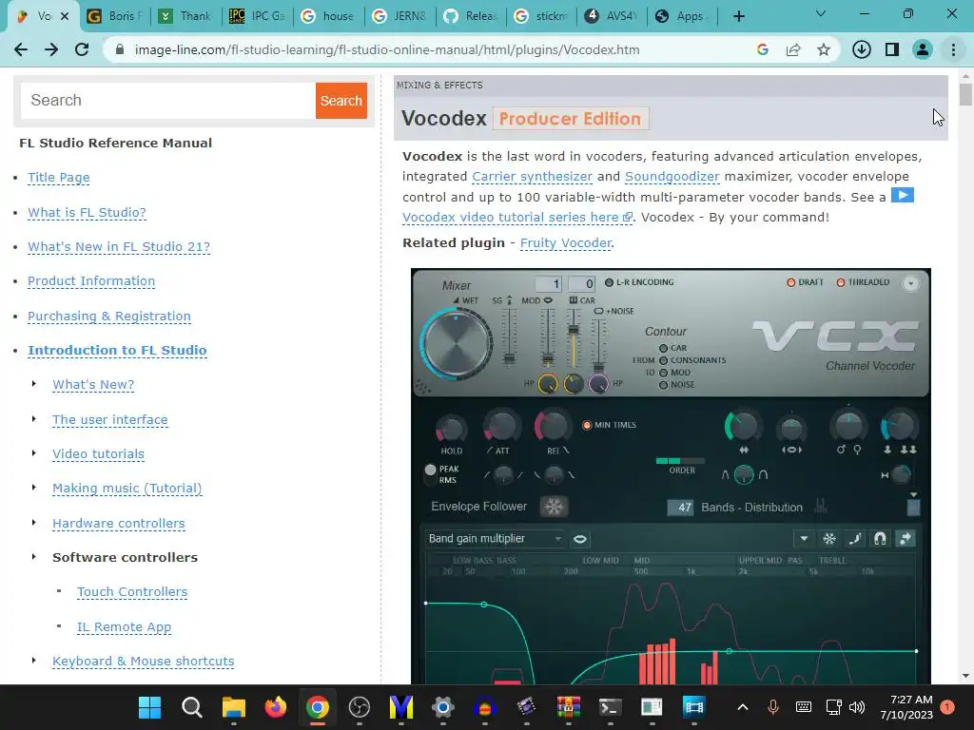This screenshot has width=974, height=730.
Task: View site security lock icon
Action: tap(120, 49)
